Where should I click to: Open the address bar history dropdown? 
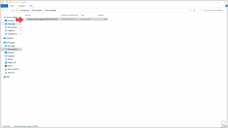pos(189,10)
